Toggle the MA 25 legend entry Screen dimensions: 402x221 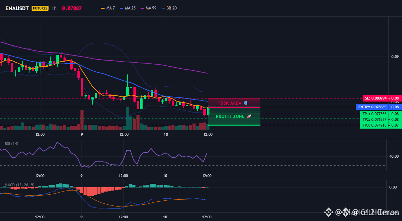pos(128,8)
